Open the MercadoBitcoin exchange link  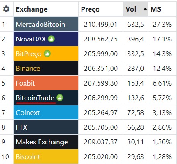pos(41,25)
